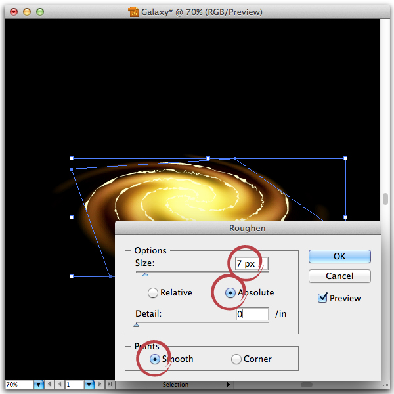Go to next artboard button
394x394 pixels.
click(100, 384)
